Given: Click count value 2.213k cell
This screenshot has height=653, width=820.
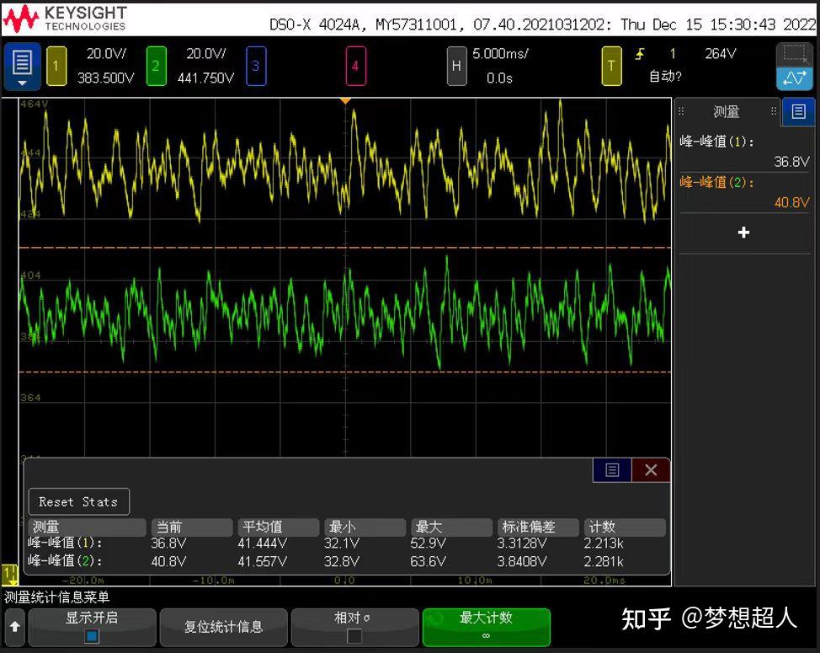Looking at the screenshot, I should (x=604, y=543).
